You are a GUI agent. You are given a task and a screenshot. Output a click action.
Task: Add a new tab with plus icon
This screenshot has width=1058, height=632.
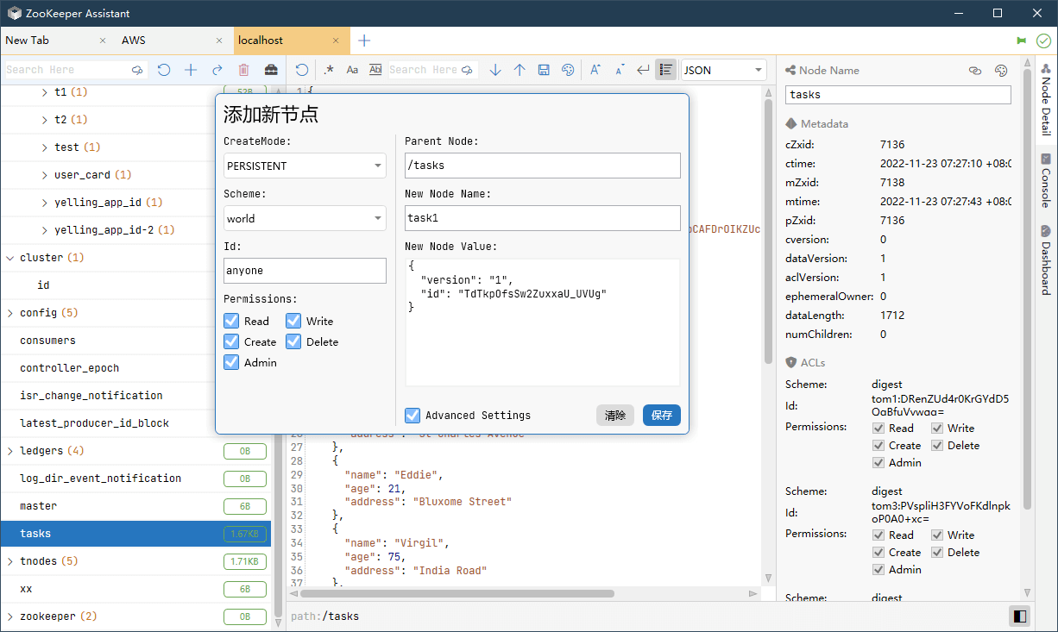pos(364,41)
